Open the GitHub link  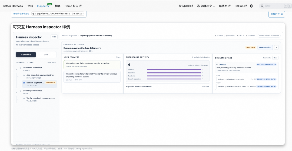241,6
